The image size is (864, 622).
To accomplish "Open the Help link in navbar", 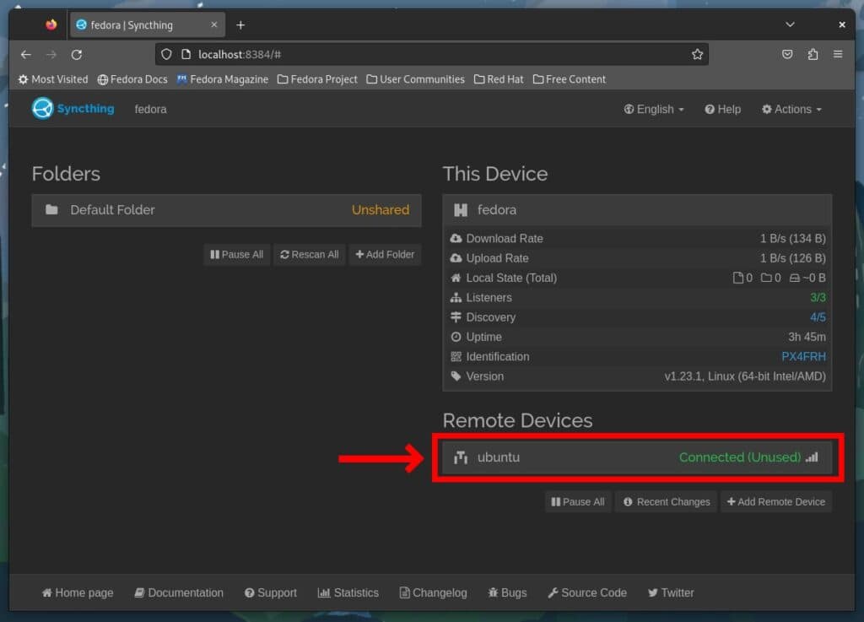I will [722, 109].
